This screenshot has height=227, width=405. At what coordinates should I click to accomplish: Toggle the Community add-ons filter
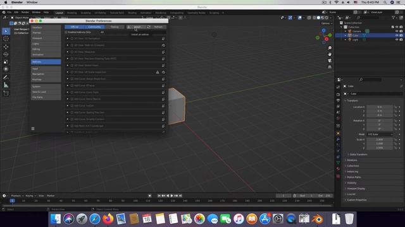pos(94,27)
